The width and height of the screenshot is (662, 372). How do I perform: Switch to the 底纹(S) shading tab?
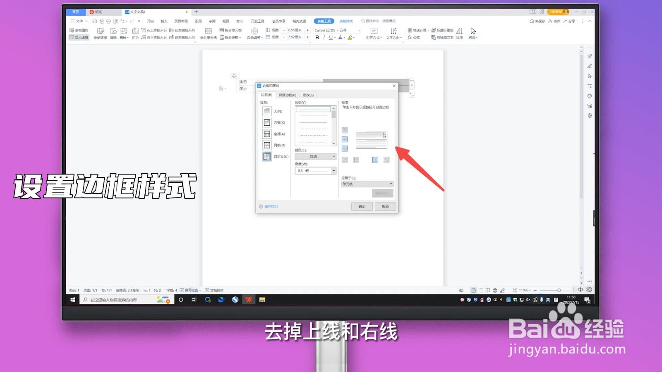[308, 95]
